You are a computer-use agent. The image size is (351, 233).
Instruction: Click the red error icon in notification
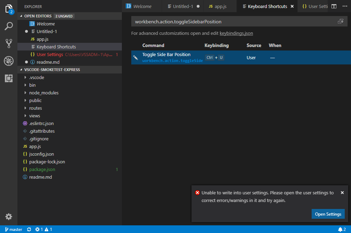[197, 193]
